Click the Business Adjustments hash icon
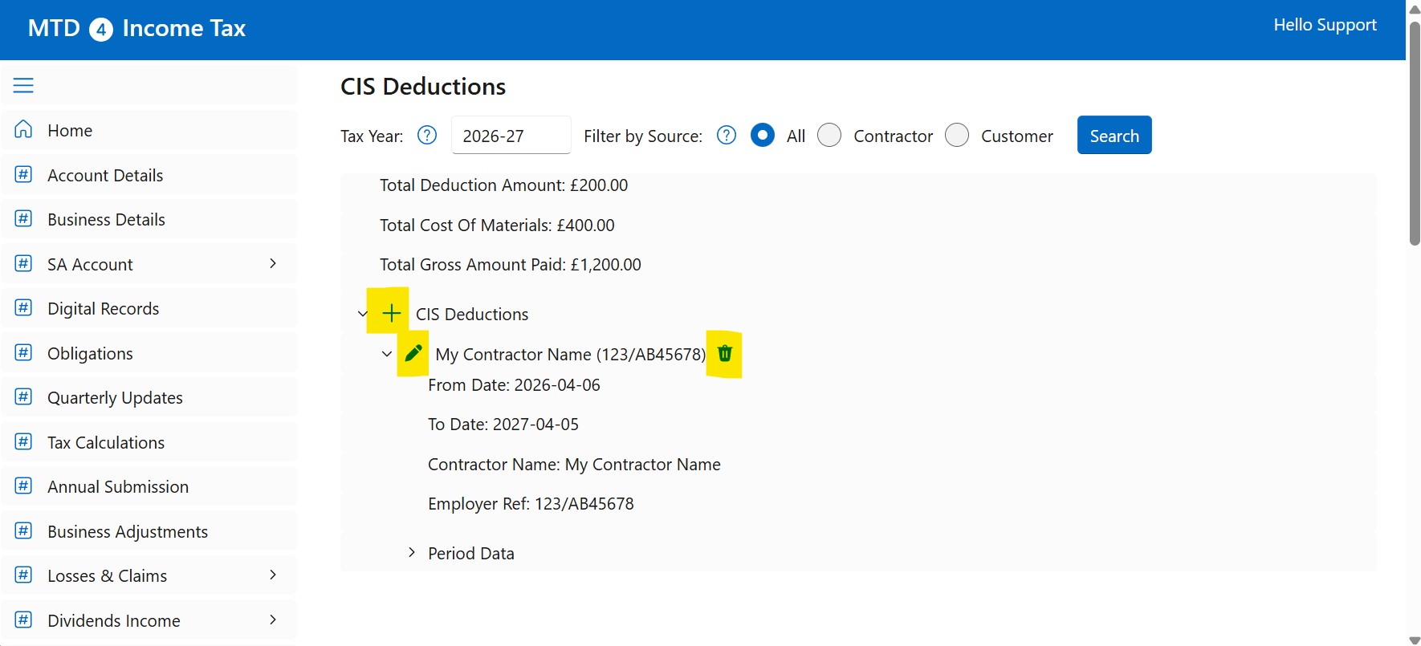This screenshot has height=646, width=1421. pos(24,530)
